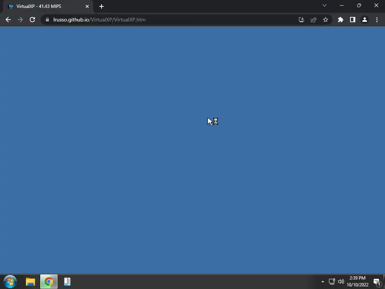
Task: View site information via lock icon
Action: [x=47, y=20]
